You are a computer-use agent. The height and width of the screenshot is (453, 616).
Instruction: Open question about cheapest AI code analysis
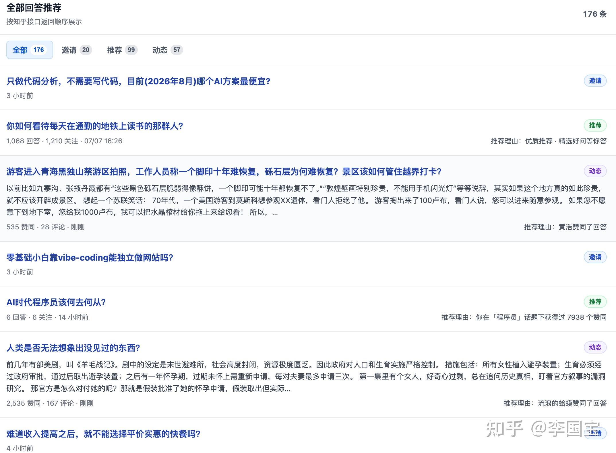tap(138, 81)
